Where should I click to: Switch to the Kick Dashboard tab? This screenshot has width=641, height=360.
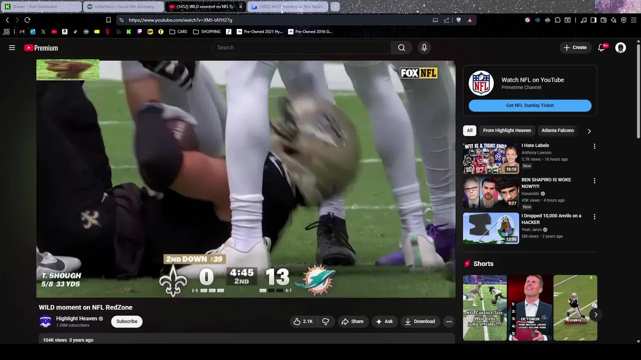(42, 6)
